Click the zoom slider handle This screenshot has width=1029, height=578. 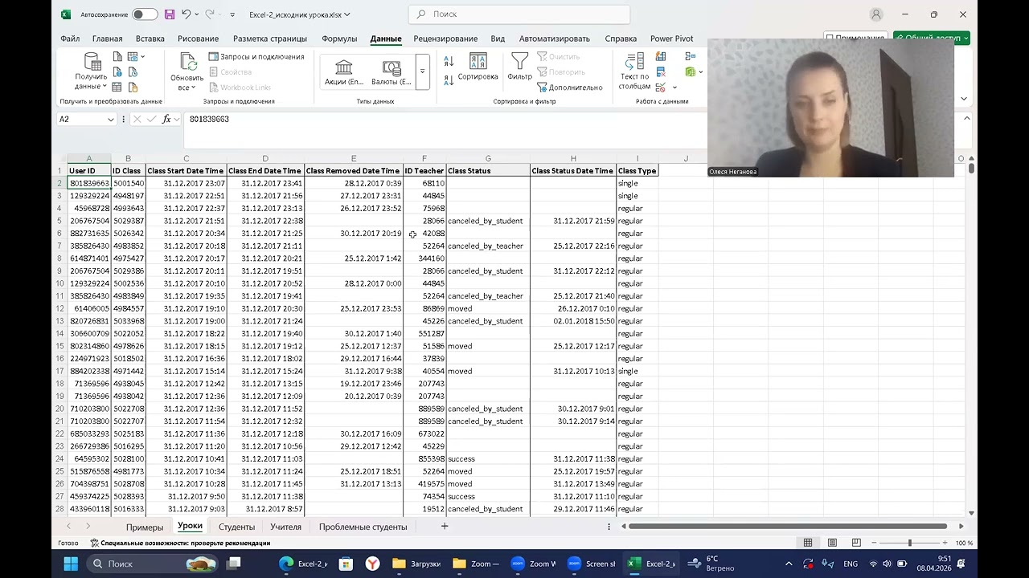[910, 543]
